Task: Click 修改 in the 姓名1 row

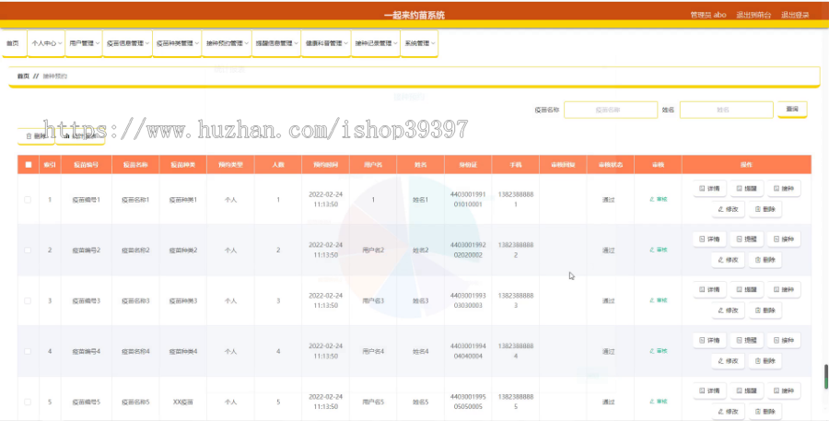Action: [728, 209]
